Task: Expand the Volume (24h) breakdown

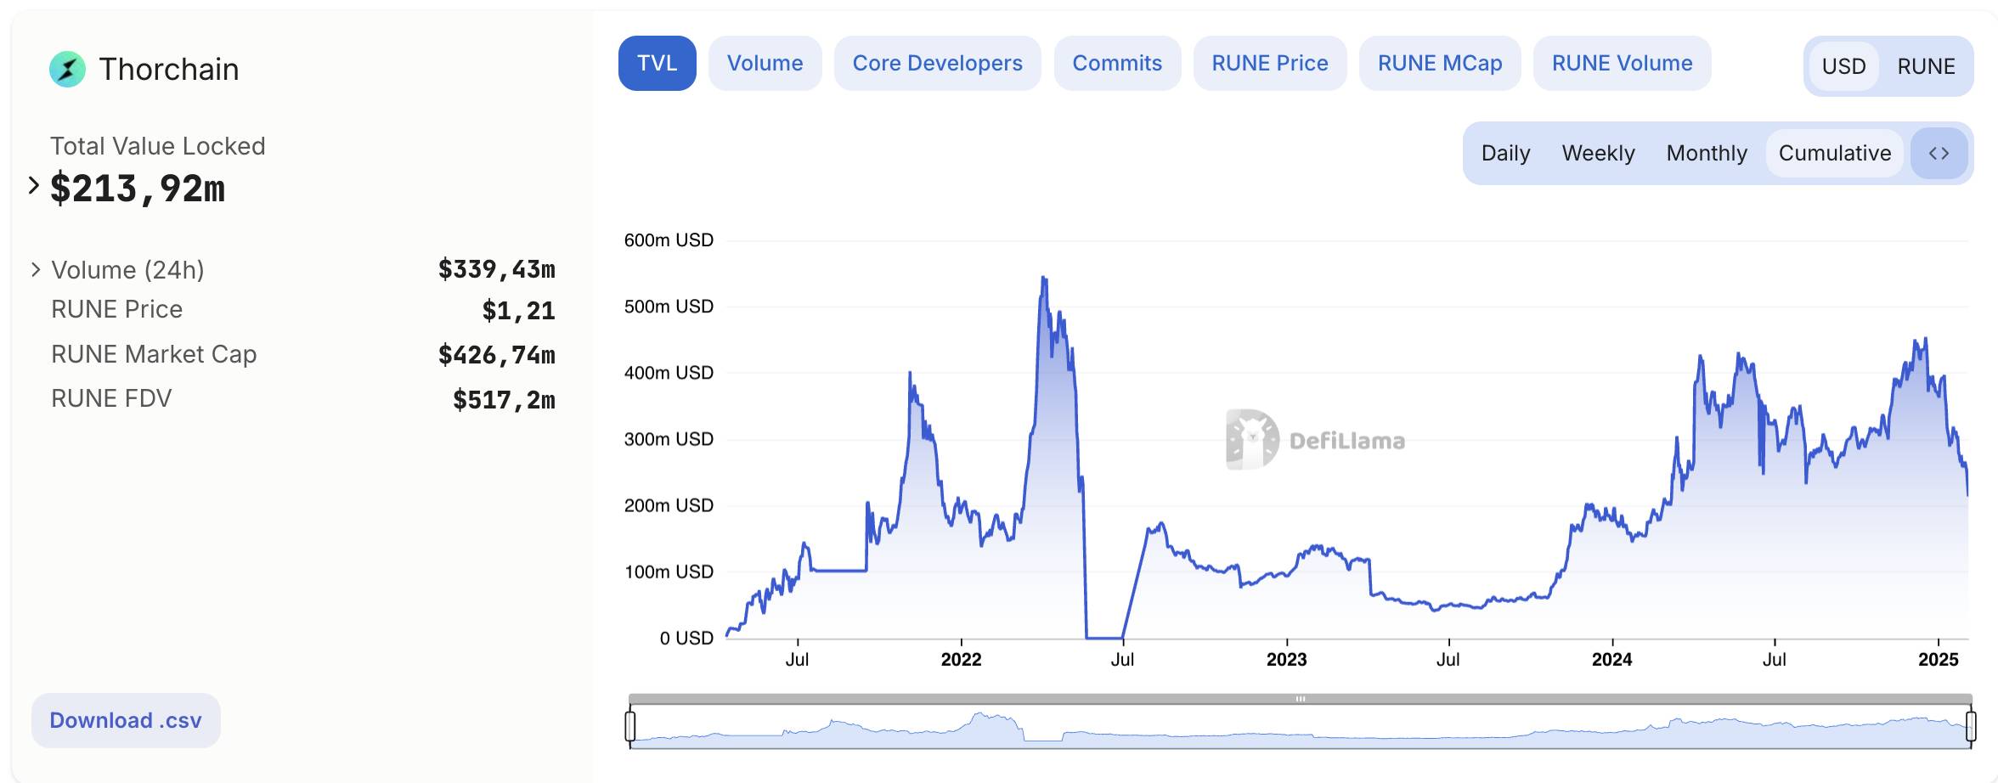Action: tap(36, 270)
